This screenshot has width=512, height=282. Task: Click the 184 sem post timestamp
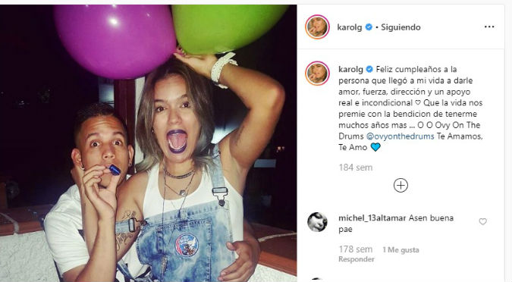point(356,168)
